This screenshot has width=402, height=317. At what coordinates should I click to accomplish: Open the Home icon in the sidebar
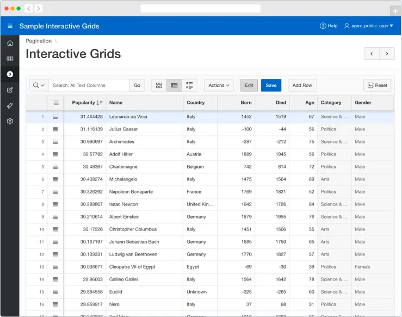10,43
